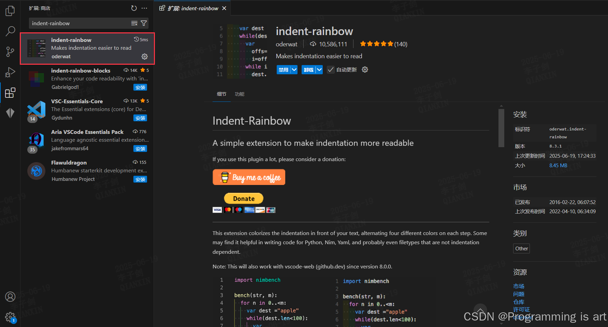Click the large extension preview image
This screenshot has width=608, height=327.
(x=243, y=51)
